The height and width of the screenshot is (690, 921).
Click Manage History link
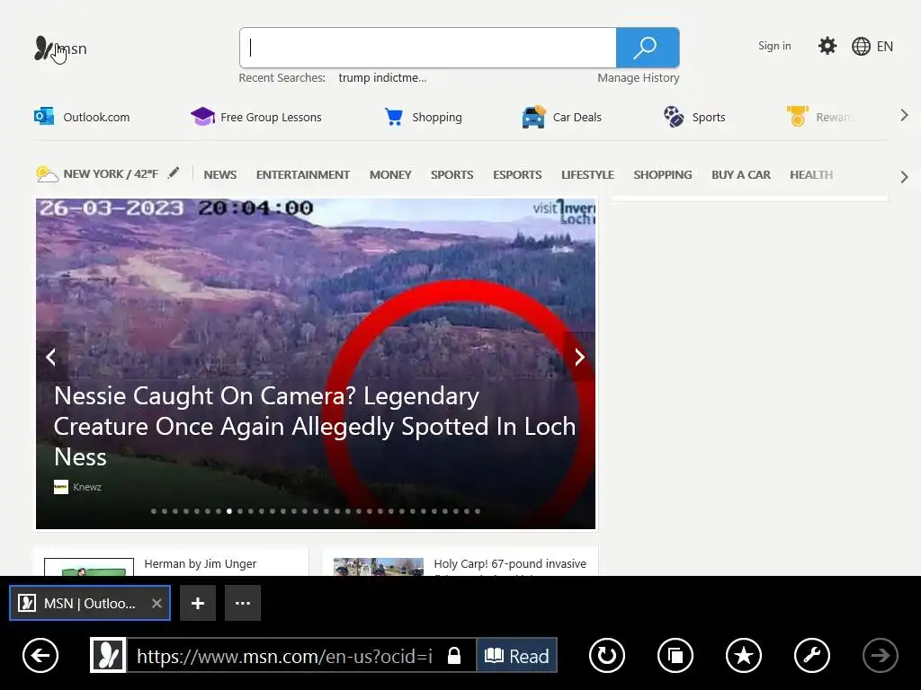click(639, 78)
